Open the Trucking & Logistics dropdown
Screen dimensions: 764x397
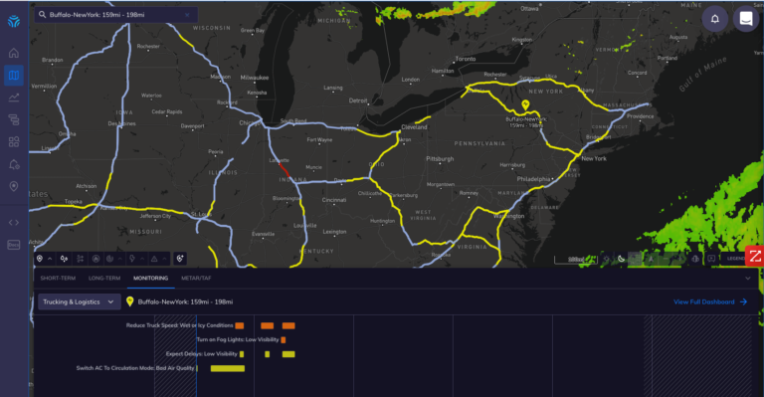click(x=79, y=302)
